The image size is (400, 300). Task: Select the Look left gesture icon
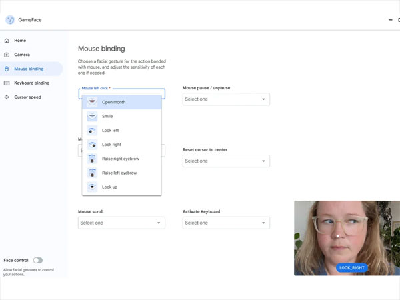(92, 131)
